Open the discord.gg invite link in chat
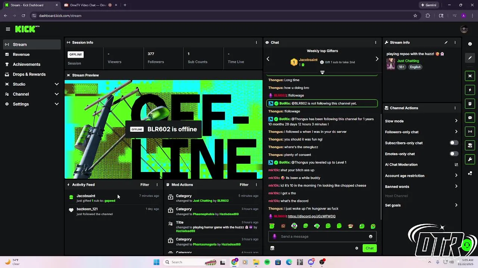The image size is (478, 268). click(312, 216)
